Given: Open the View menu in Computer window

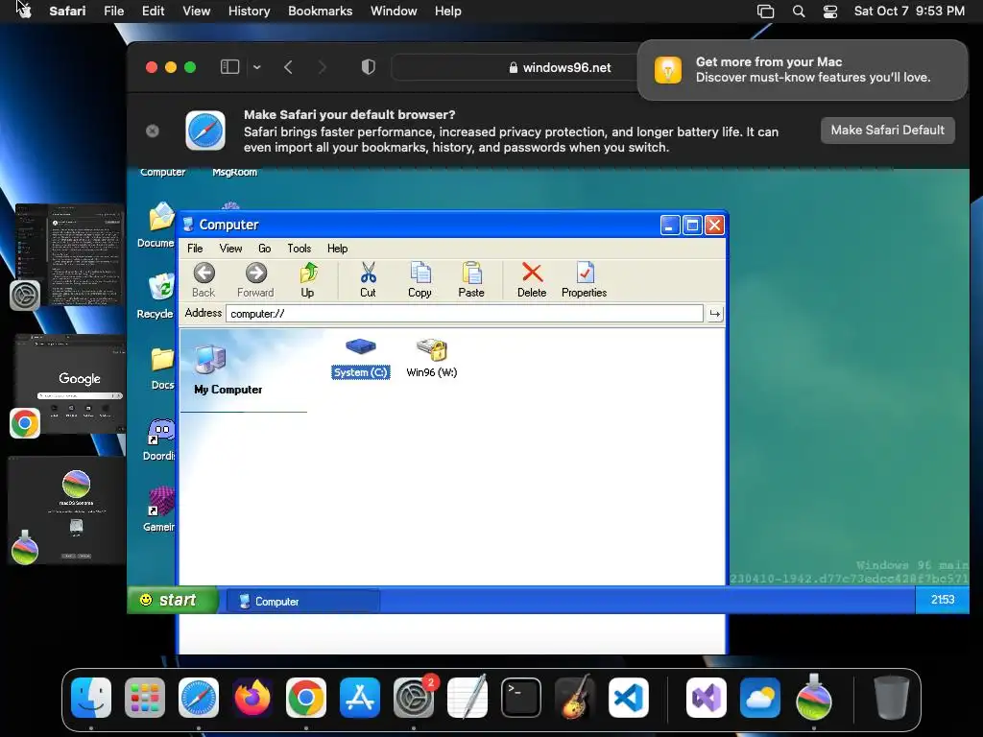Looking at the screenshot, I should pyautogui.click(x=230, y=249).
